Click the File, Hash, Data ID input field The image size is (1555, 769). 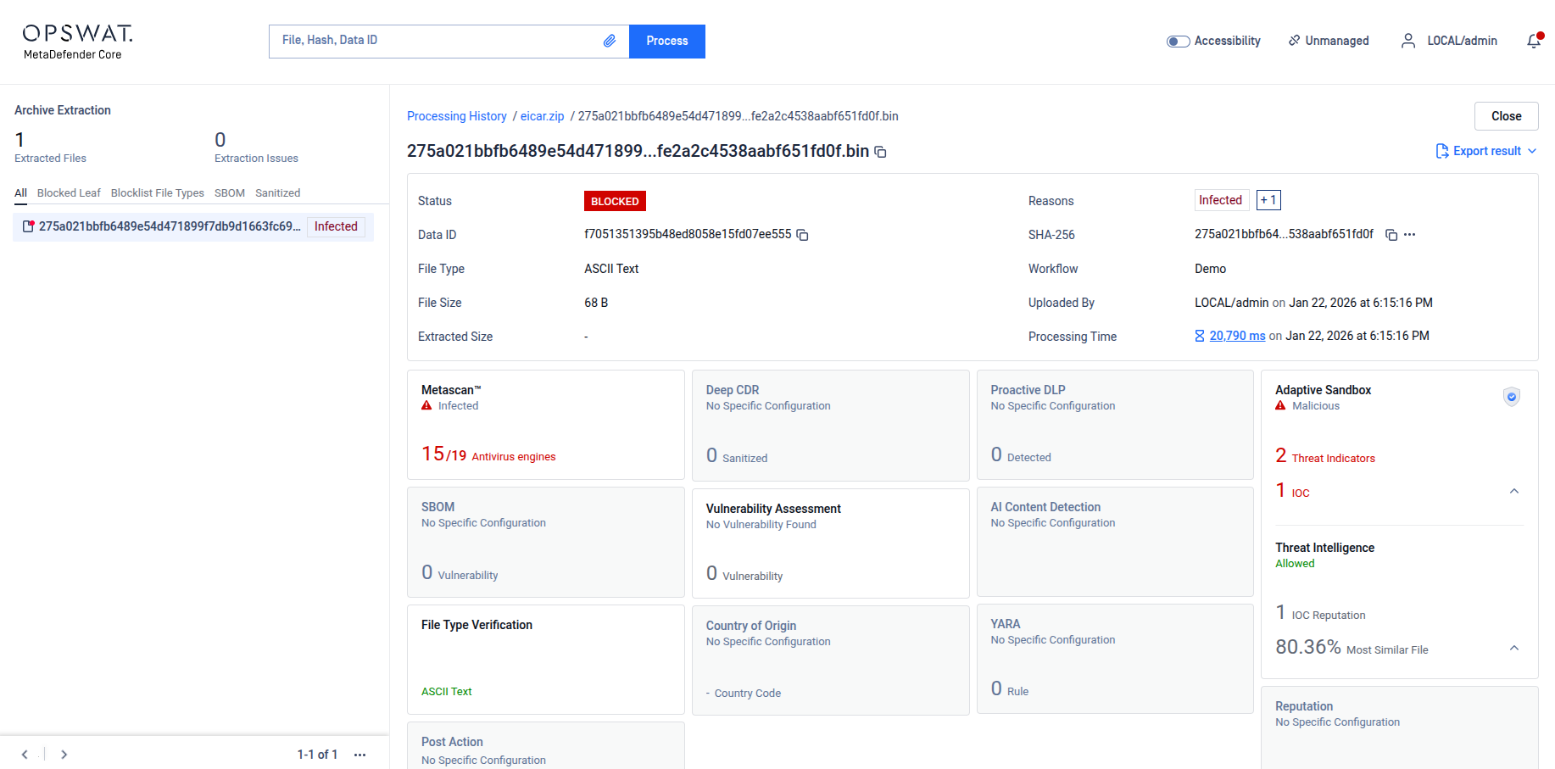tap(437, 41)
